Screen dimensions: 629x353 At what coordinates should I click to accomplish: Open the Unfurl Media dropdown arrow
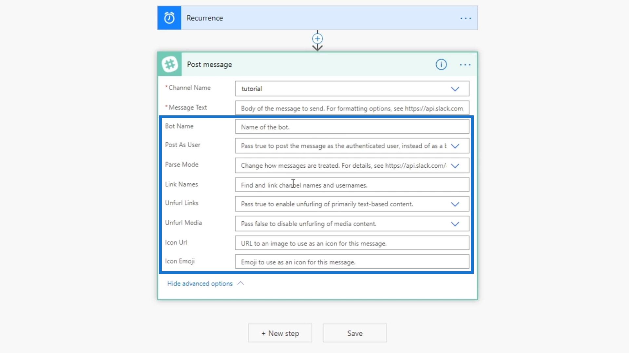tap(455, 224)
